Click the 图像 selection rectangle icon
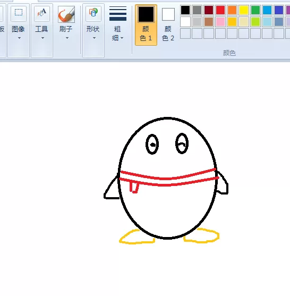The image size is (290, 296). click(x=19, y=13)
